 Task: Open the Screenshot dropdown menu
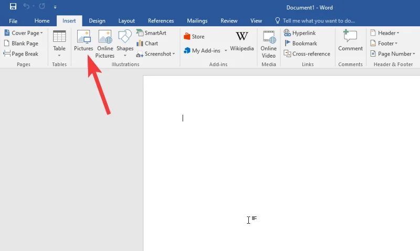(x=156, y=54)
